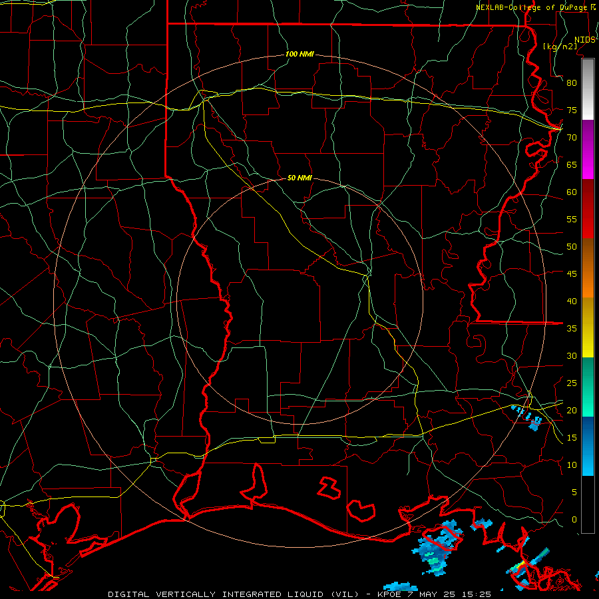Click the NIDS label above the color scale
Screen dimensions: 599x599
(x=585, y=40)
